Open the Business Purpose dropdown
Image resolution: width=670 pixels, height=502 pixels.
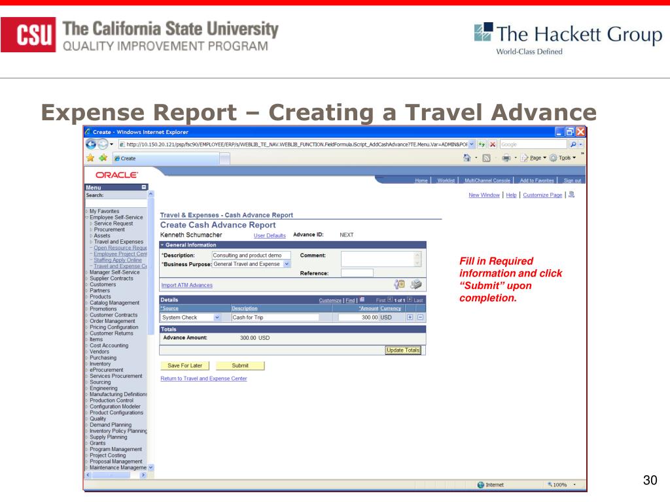click(287, 264)
